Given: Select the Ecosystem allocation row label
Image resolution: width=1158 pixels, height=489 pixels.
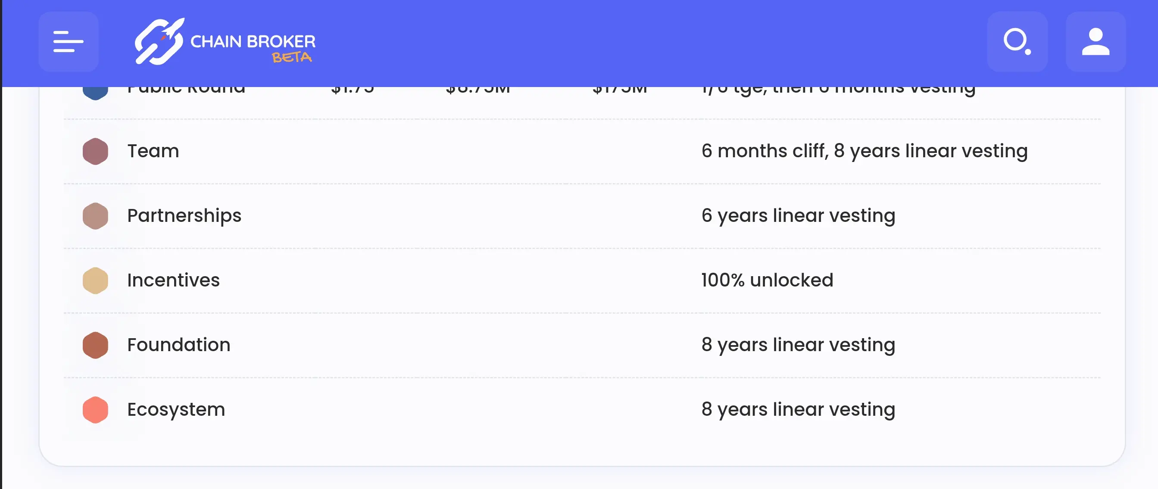Looking at the screenshot, I should (176, 409).
